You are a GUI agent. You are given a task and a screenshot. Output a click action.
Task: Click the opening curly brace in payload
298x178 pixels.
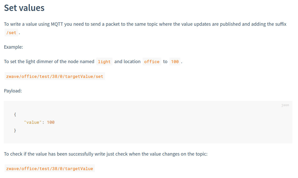tap(15, 114)
